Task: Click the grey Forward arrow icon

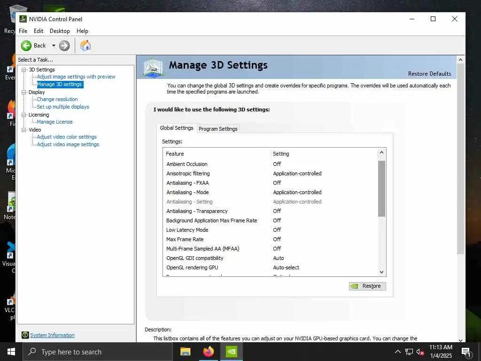Action: click(x=64, y=46)
